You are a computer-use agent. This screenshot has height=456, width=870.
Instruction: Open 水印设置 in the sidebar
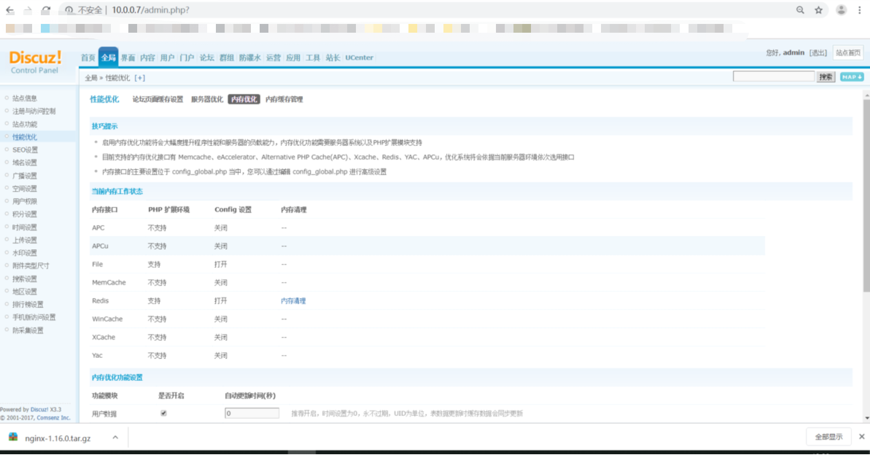pos(25,253)
